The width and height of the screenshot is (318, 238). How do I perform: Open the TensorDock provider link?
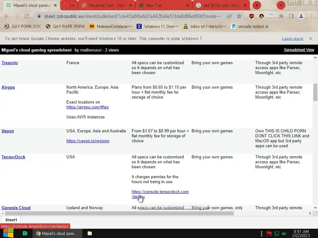click(13, 157)
